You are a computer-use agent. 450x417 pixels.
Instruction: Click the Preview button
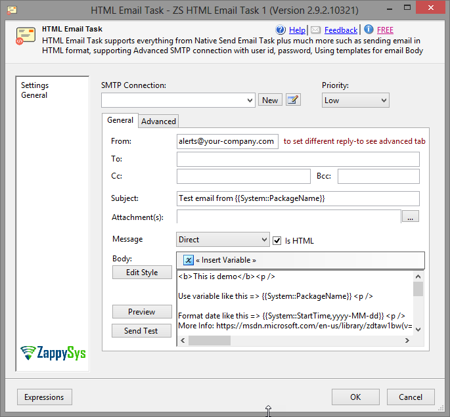(142, 311)
